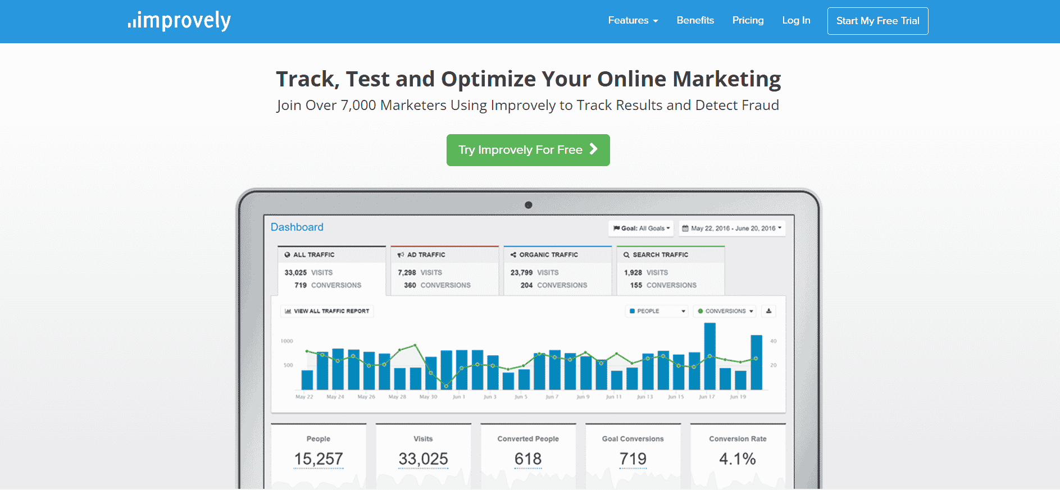This screenshot has width=1060, height=490.
Task: Click the 155 conversions text in Search Traffic
Action: (x=663, y=286)
